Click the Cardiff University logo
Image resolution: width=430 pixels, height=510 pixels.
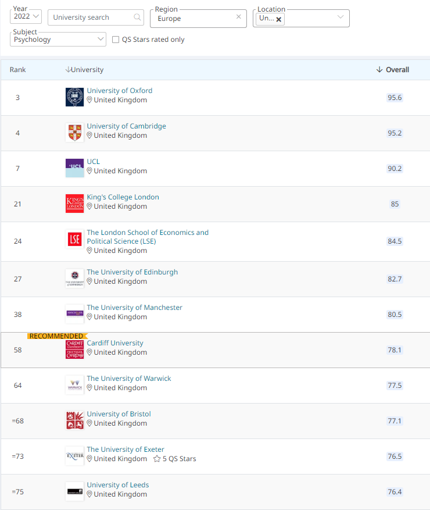(75, 349)
